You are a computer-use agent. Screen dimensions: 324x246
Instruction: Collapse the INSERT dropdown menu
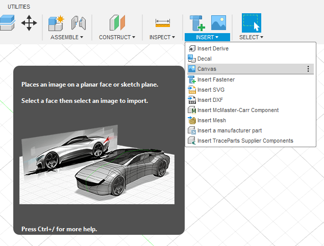click(x=207, y=37)
